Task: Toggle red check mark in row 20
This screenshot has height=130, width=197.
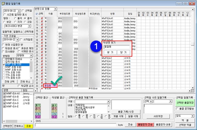Action: coord(42,46)
